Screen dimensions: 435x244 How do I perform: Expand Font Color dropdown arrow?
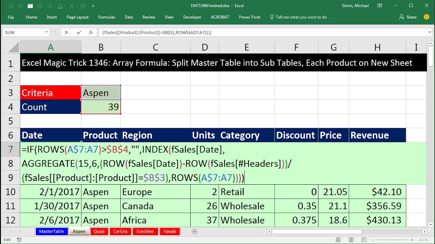(x=77, y=6)
